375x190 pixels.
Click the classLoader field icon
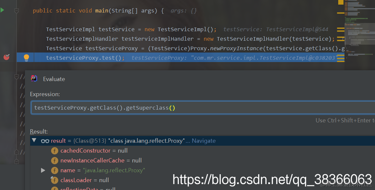(55, 180)
